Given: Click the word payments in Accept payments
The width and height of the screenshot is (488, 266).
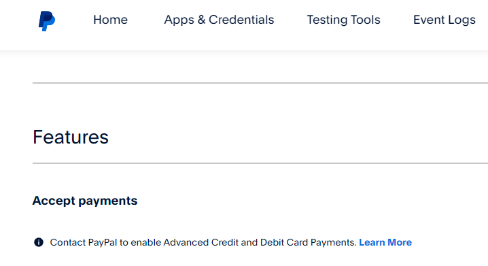Looking at the screenshot, I should (x=107, y=201).
